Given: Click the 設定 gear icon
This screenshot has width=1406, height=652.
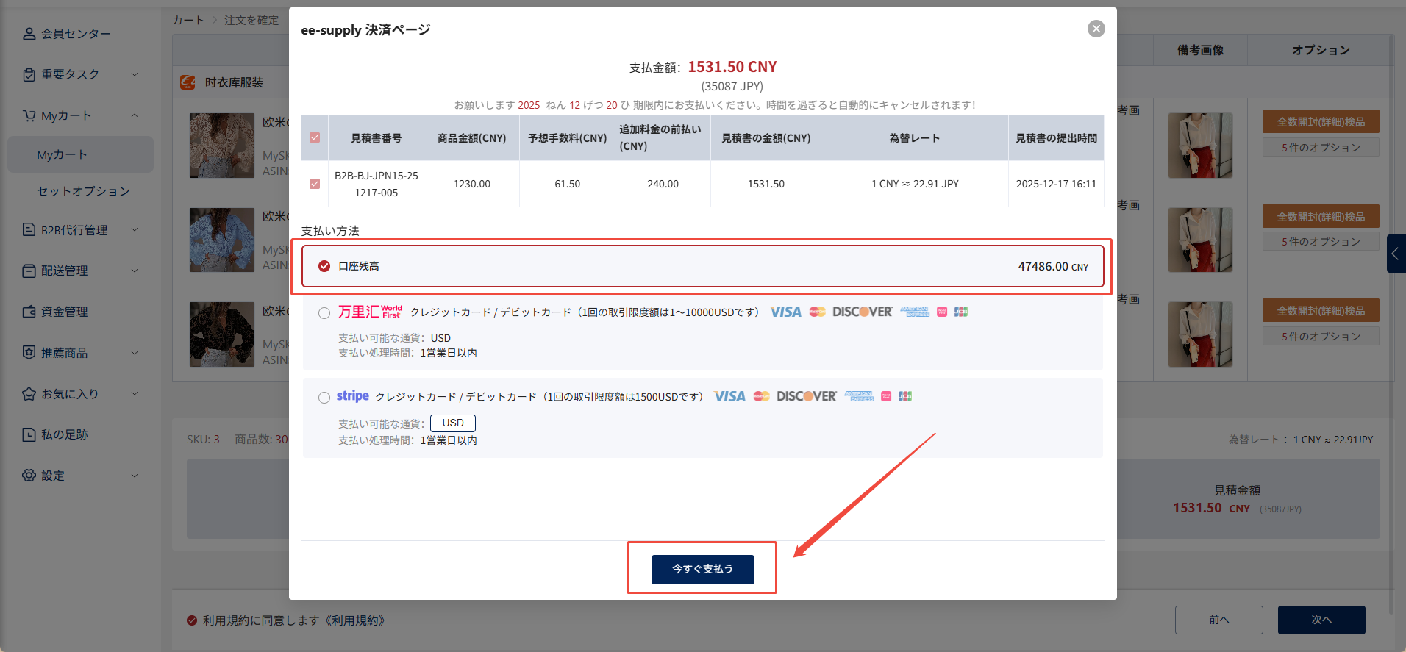Looking at the screenshot, I should click(x=29, y=476).
